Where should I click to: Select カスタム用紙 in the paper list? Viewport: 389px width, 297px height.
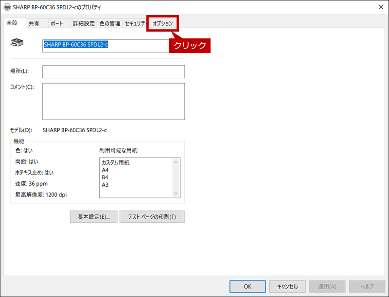(116, 163)
